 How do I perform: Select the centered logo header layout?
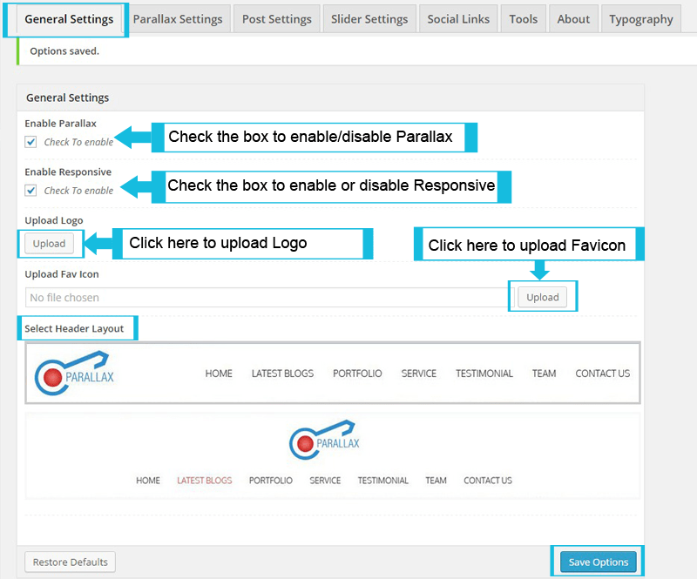pyautogui.click(x=333, y=456)
